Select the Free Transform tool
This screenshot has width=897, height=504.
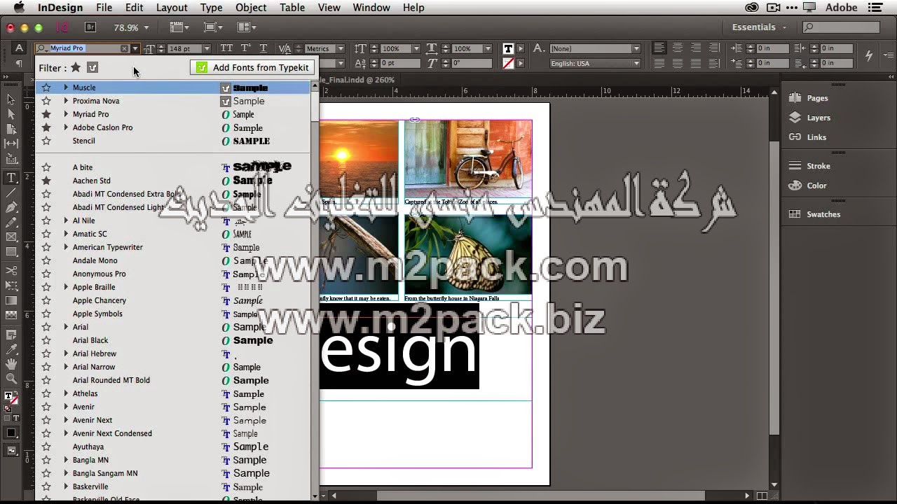[x=11, y=286]
